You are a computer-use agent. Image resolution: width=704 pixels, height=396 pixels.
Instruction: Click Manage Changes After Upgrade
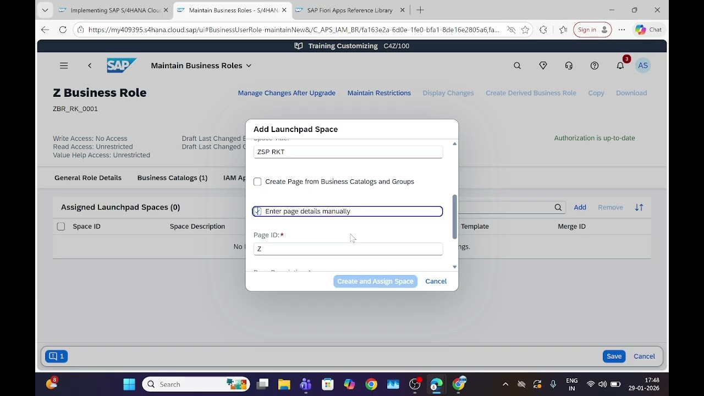[287, 93]
